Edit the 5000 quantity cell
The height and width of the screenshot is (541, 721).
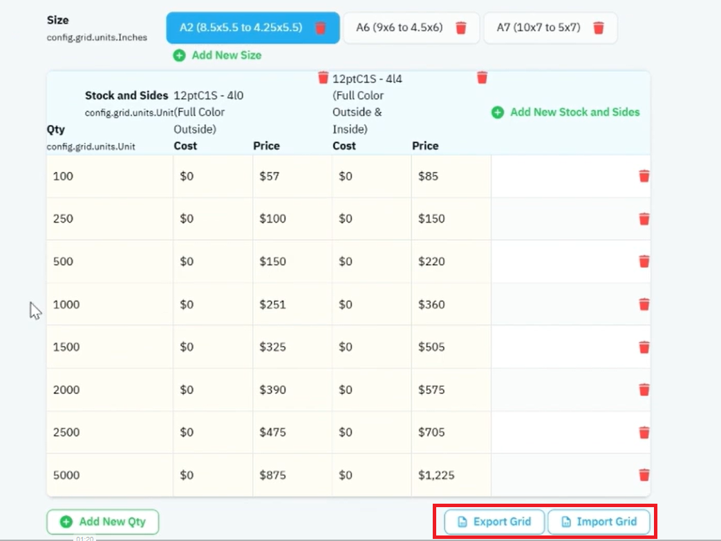(x=110, y=475)
